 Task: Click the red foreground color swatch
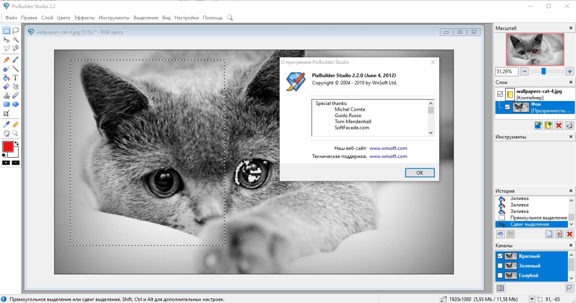coord(8,147)
